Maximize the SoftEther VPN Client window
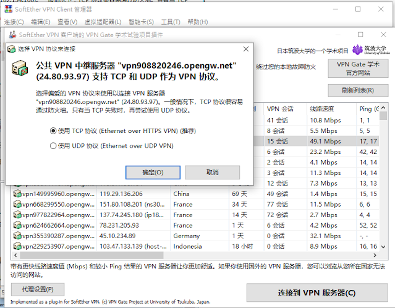The width and height of the screenshot is (395, 308). 358,9
